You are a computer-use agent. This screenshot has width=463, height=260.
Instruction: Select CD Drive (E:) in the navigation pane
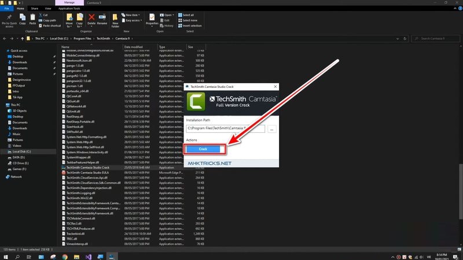(20, 164)
